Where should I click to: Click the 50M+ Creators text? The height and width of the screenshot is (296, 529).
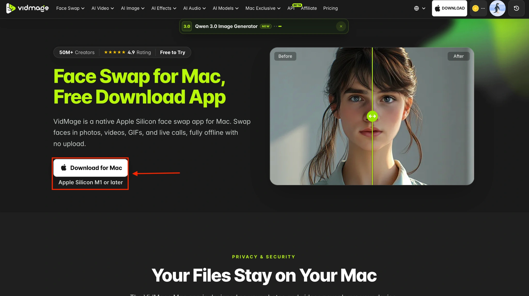click(77, 52)
